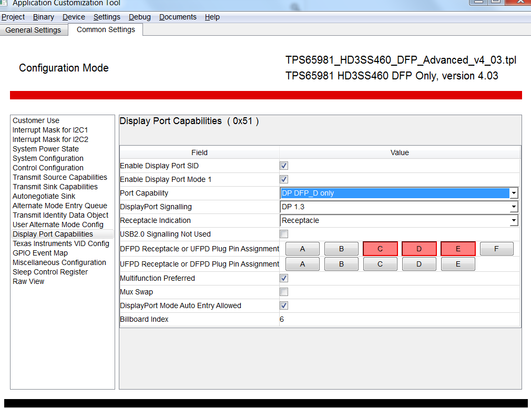The height and width of the screenshot is (408, 531).
Task: Toggle Multifunction Preferred checkbox
Action: [284, 278]
